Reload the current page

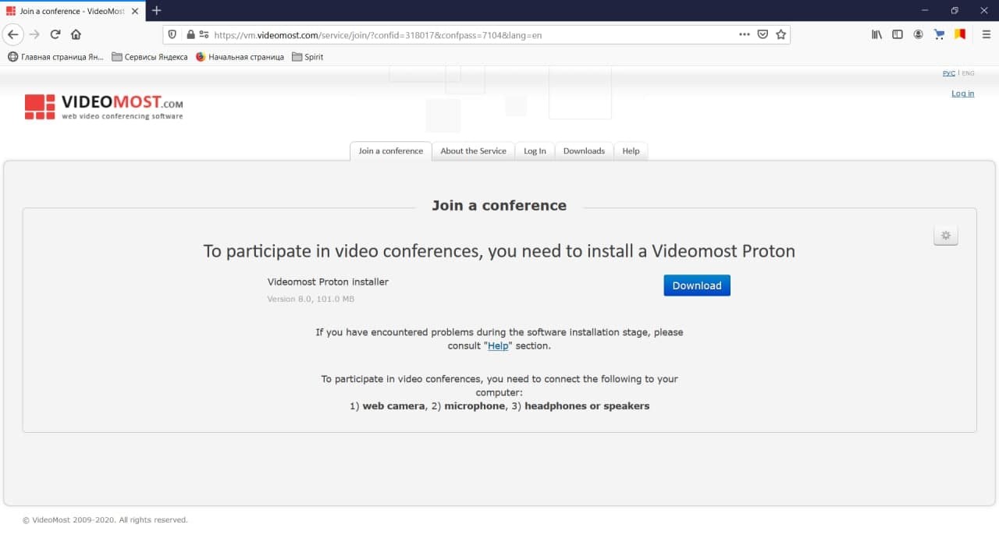pos(55,34)
